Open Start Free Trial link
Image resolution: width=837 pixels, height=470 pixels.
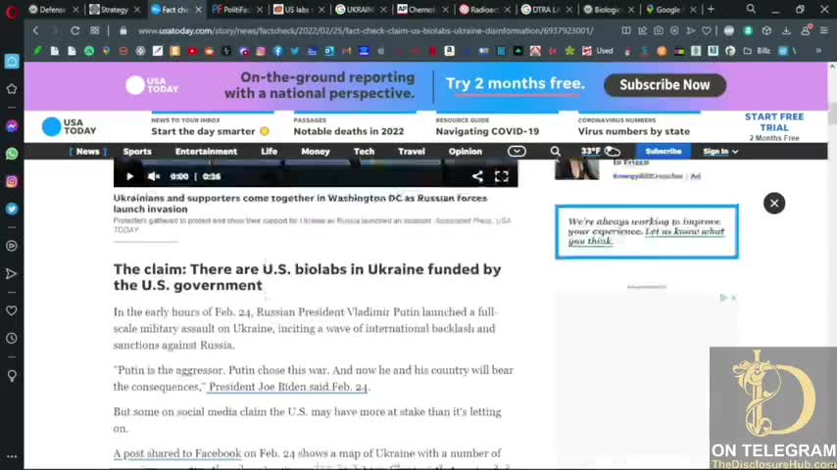774,122
